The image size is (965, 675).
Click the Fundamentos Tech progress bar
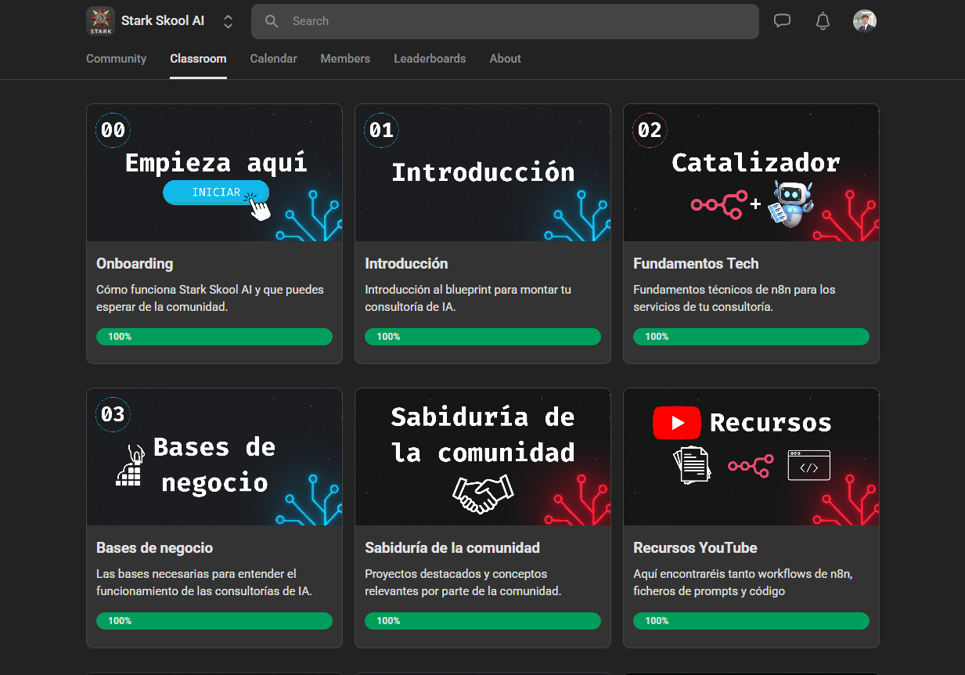[751, 337]
